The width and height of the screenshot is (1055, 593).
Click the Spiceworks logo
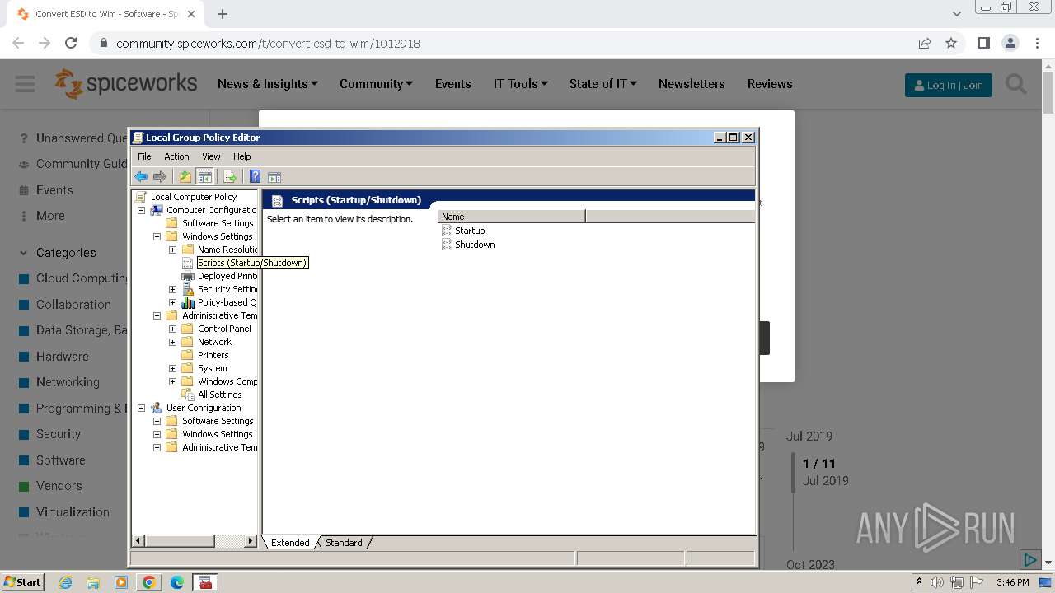coord(125,84)
